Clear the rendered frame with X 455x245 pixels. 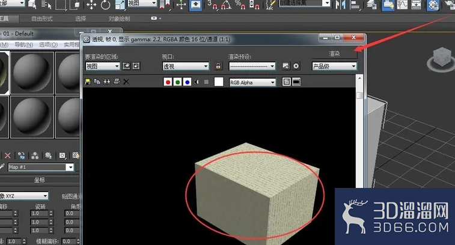coord(126,82)
